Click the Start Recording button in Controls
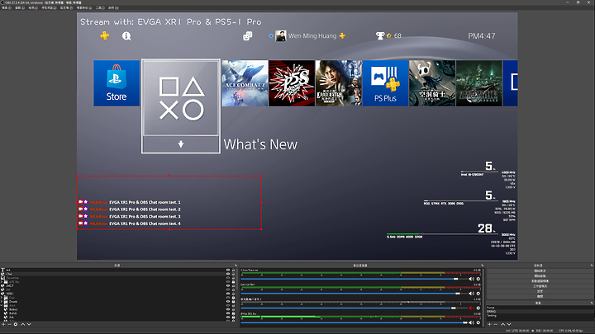This screenshot has width=595, height=334. (540, 276)
